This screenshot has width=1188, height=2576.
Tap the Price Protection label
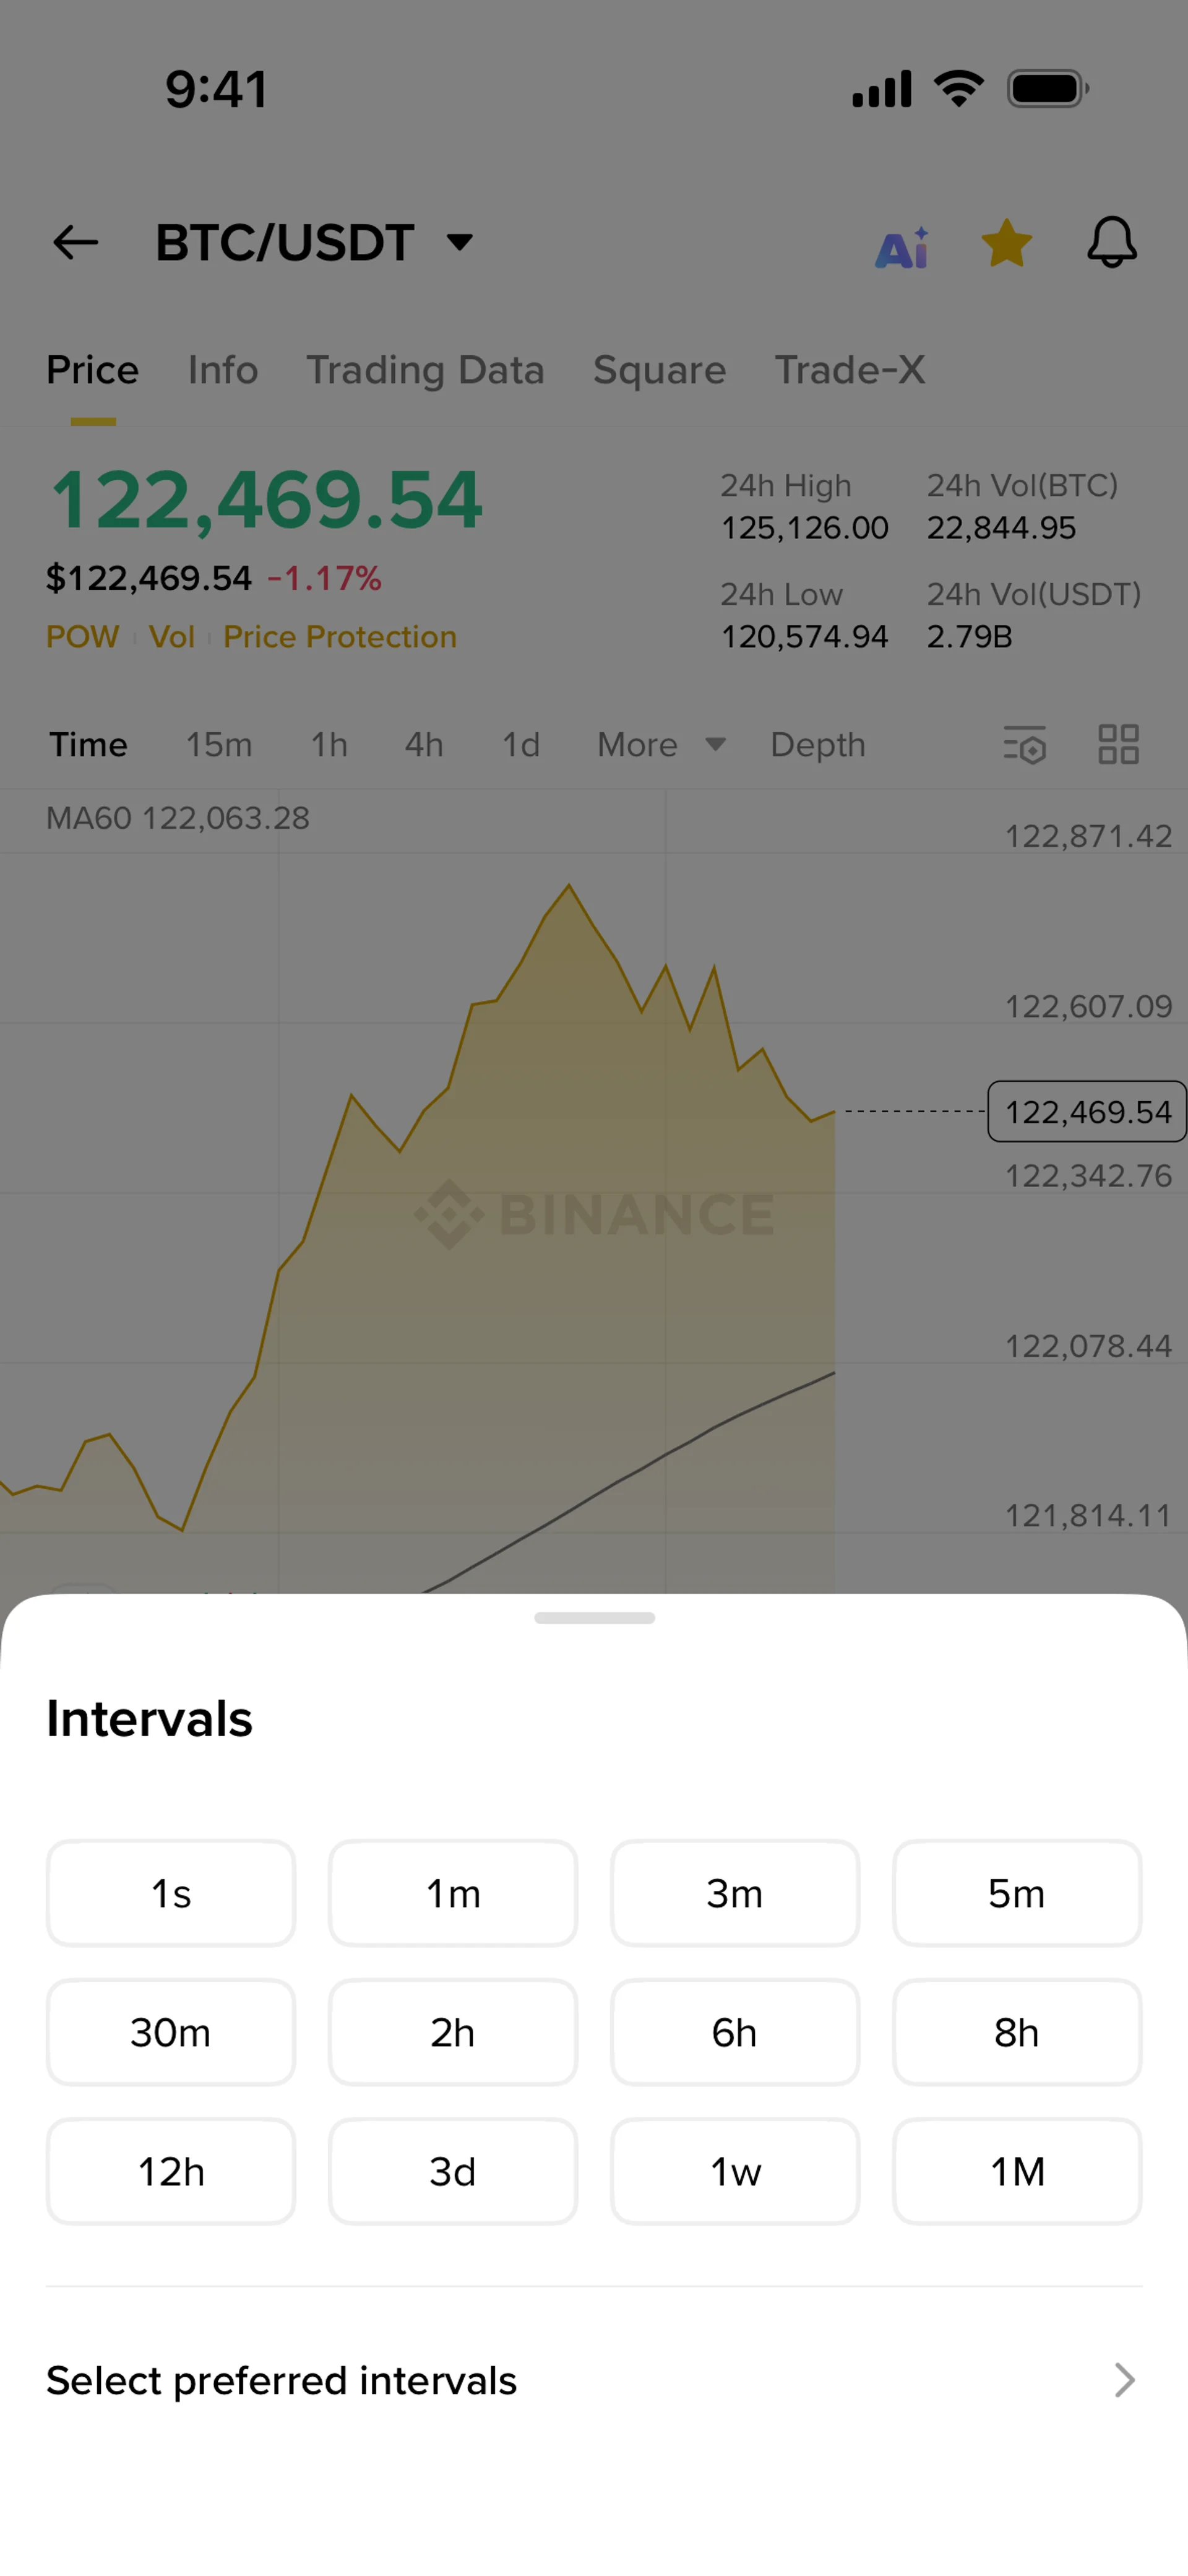coord(340,637)
